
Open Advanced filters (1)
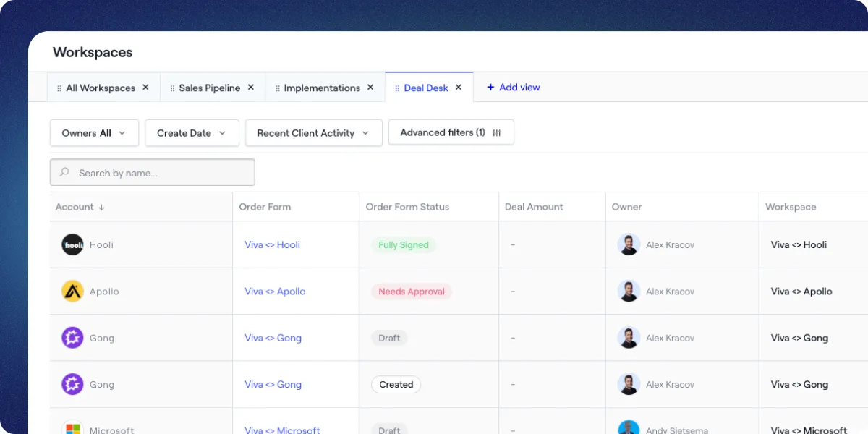click(451, 132)
